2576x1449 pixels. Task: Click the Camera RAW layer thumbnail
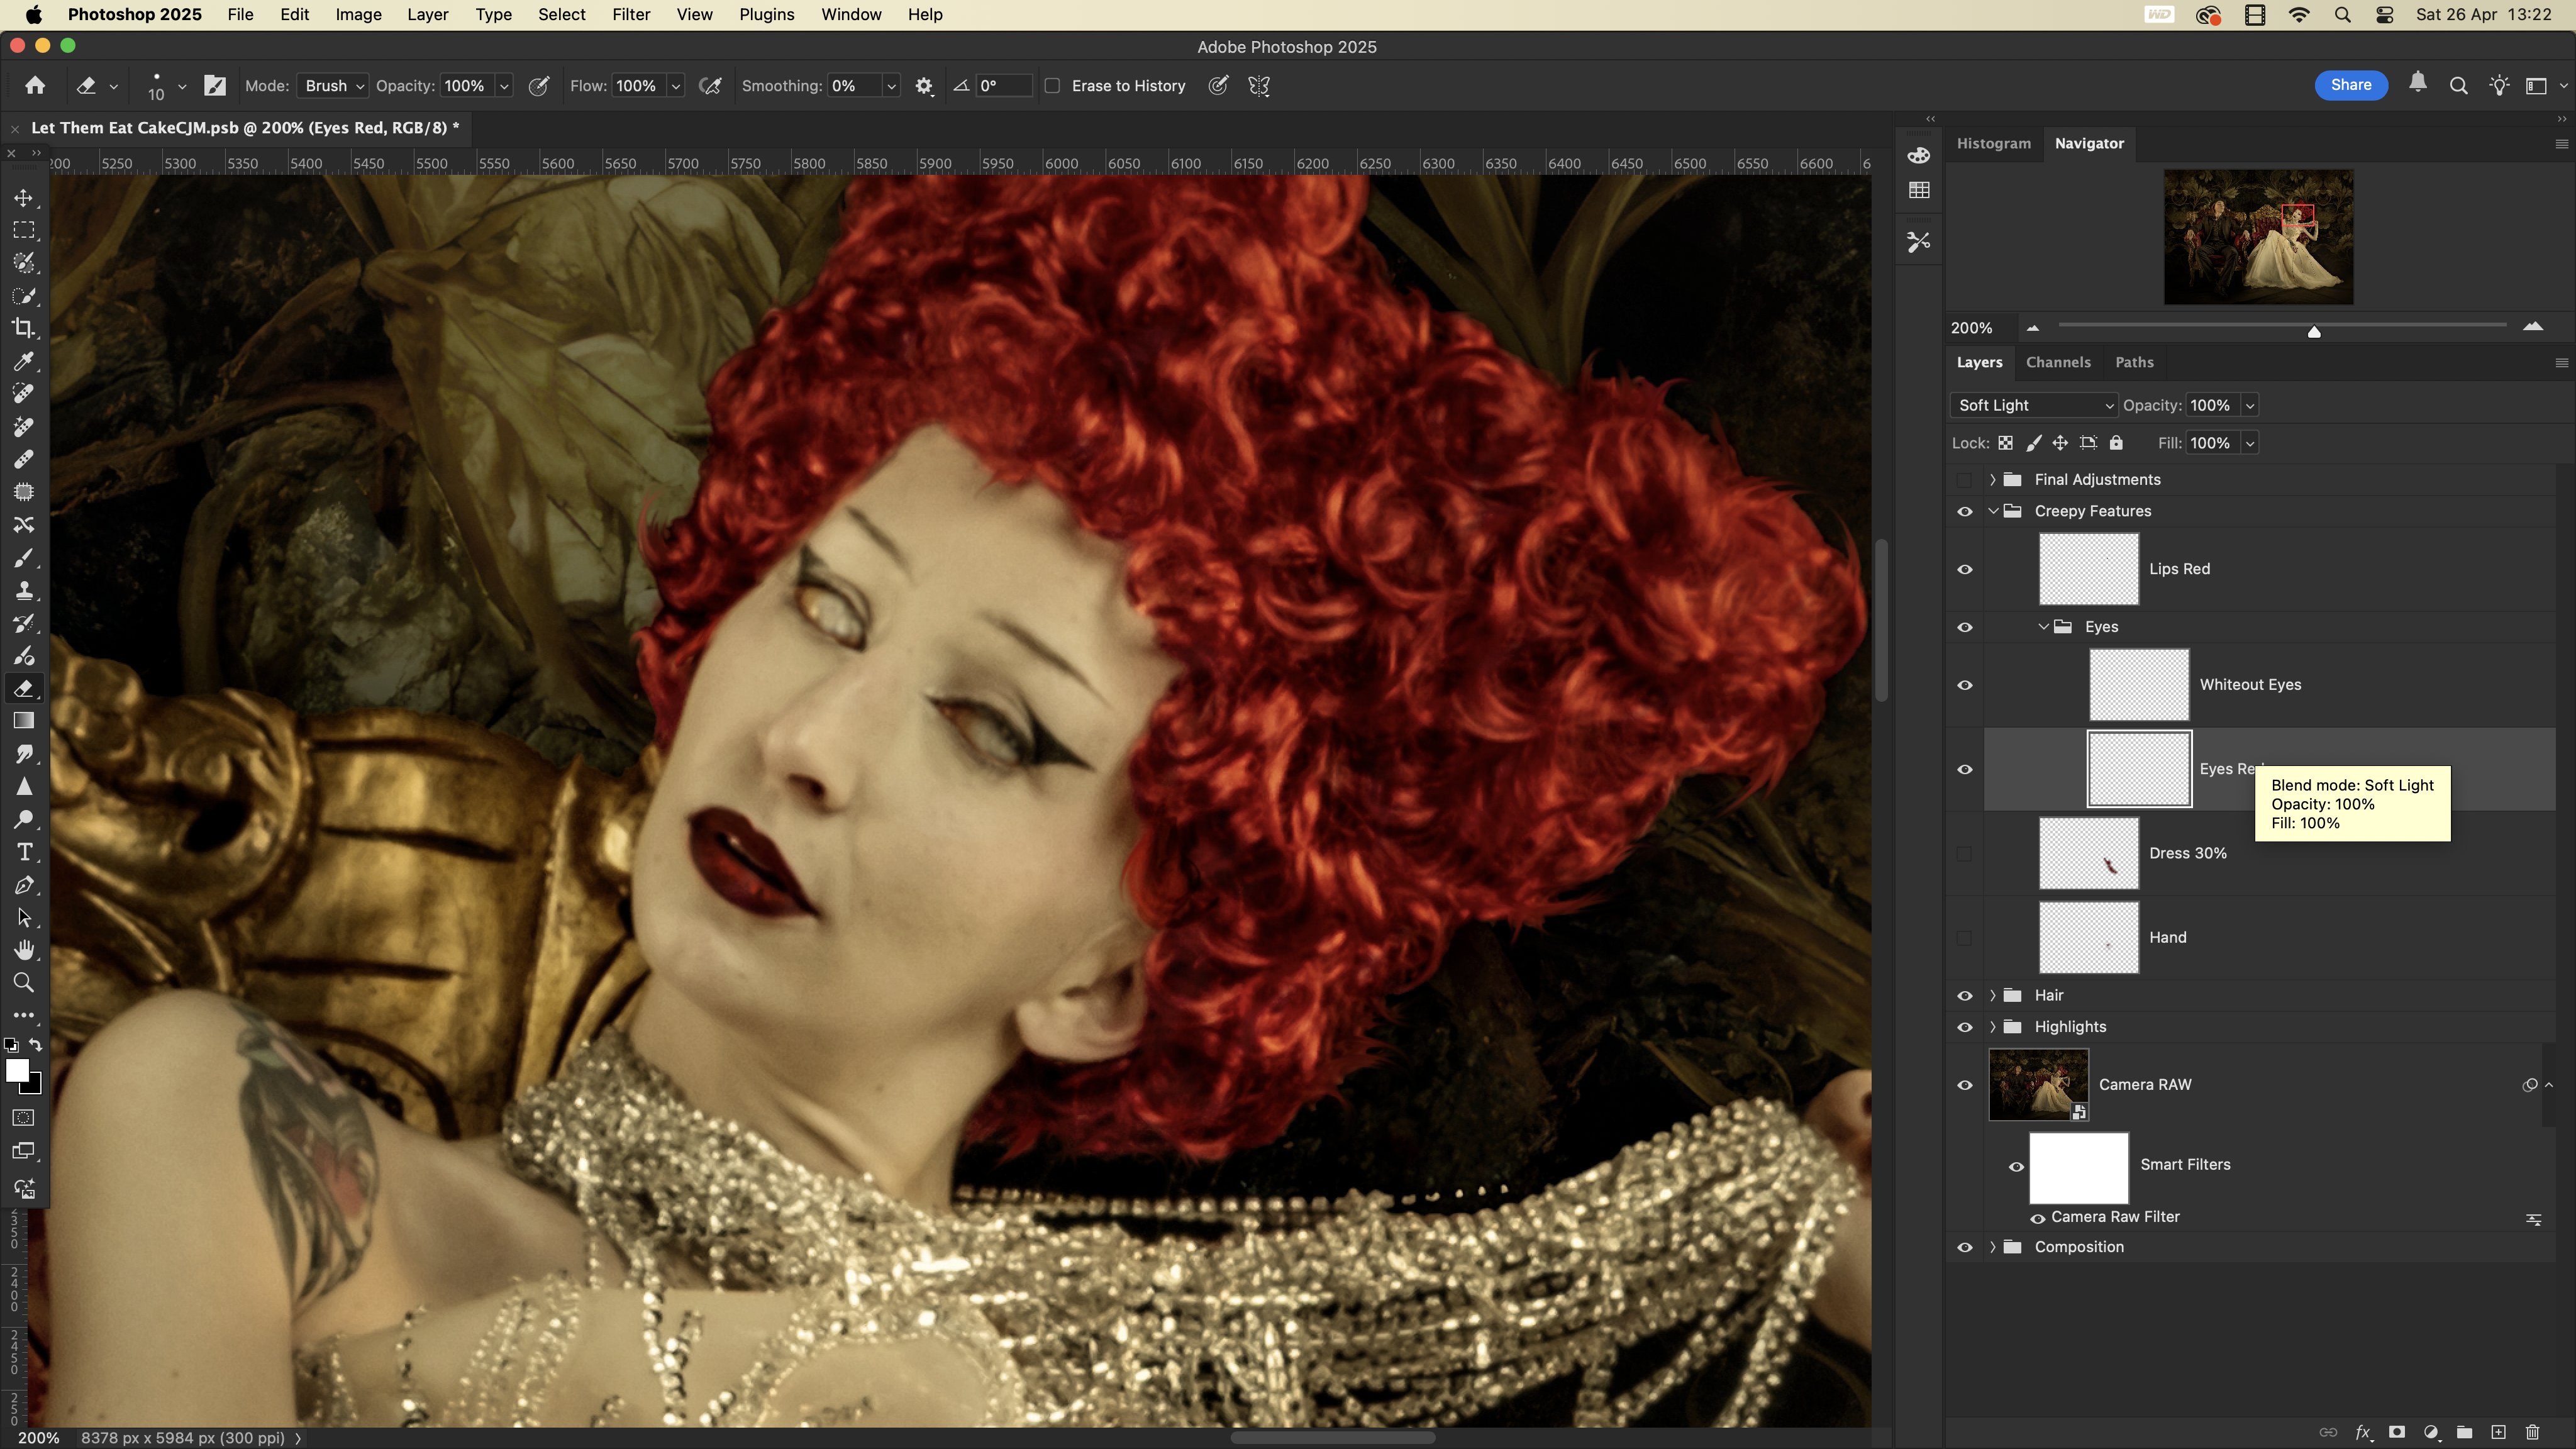point(2038,1084)
